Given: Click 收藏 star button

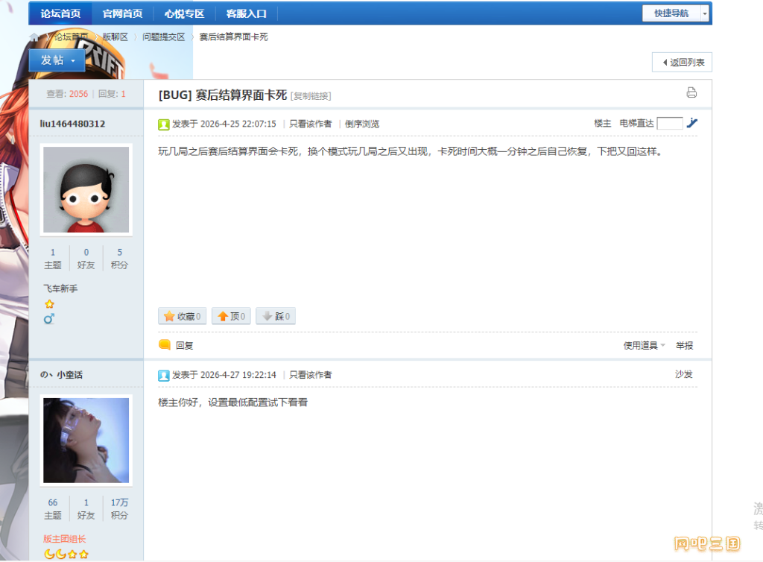Looking at the screenshot, I should 183,316.
